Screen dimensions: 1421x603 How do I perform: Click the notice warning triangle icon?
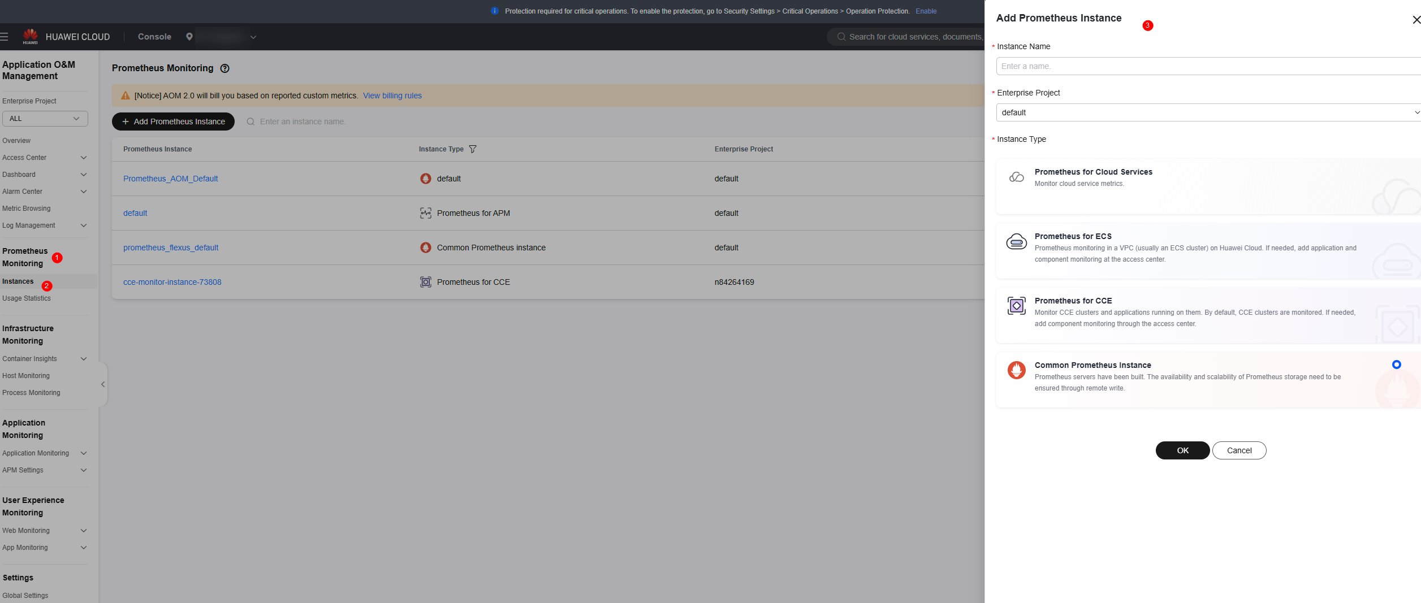click(126, 96)
